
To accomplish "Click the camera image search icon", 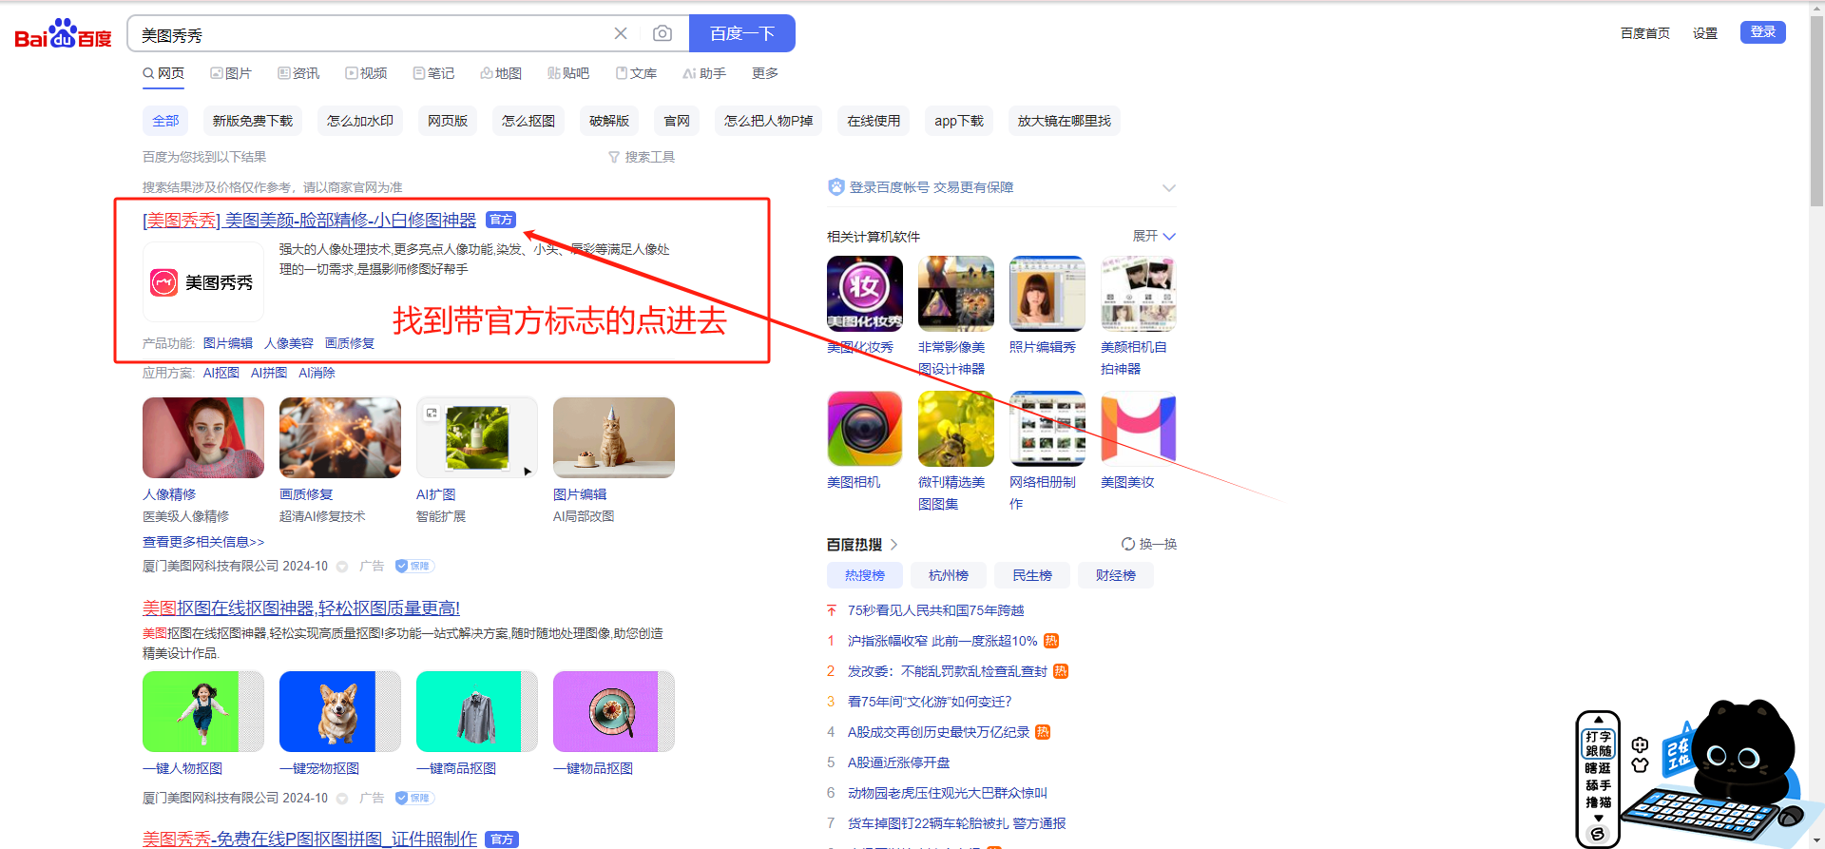I will pyautogui.click(x=663, y=34).
